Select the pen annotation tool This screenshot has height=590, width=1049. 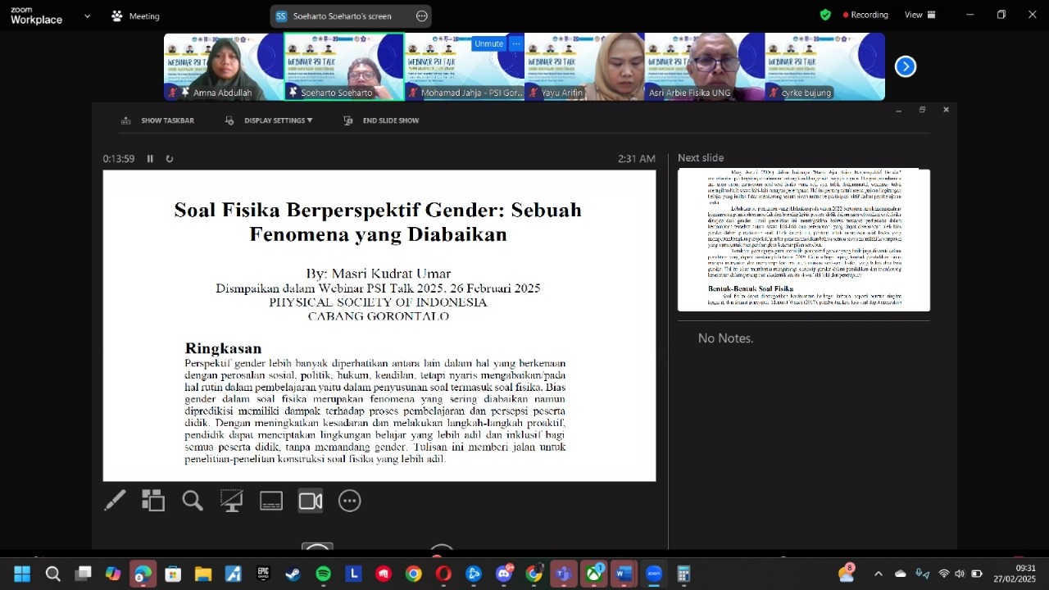[x=115, y=500]
